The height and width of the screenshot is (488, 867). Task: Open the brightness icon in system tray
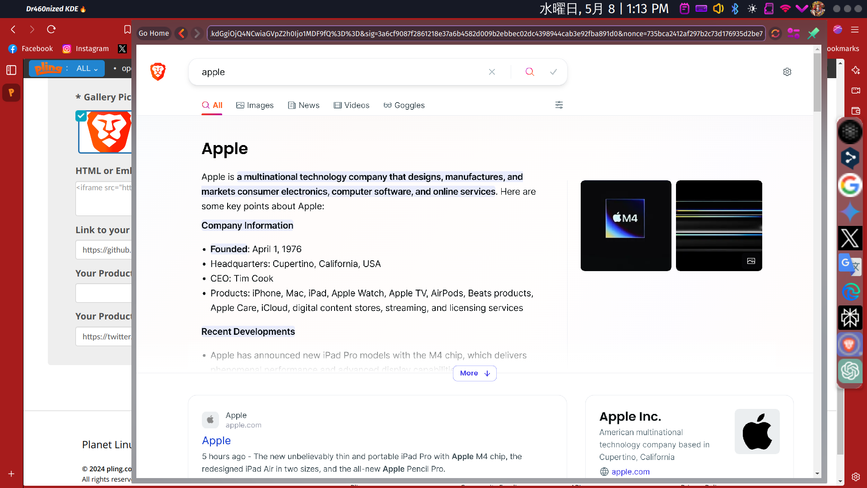tap(752, 9)
